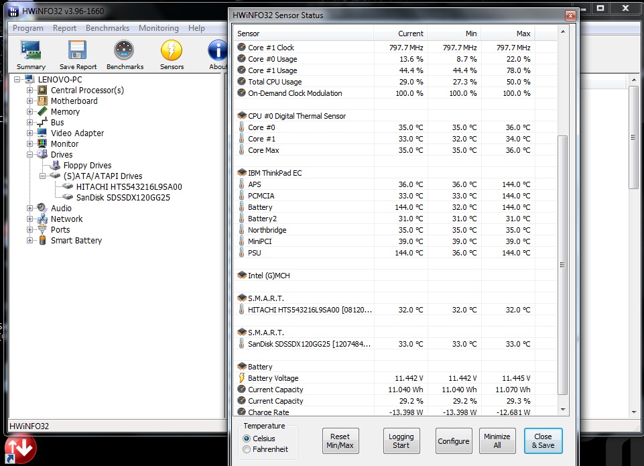This screenshot has width=644, height=466.
Task: Click the About info icon
Action: [218, 50]
